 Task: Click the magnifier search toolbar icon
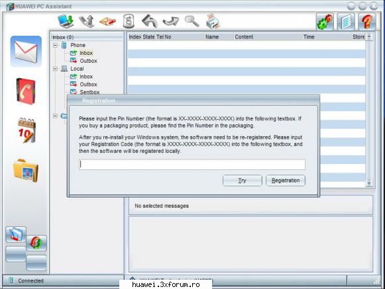192,21
